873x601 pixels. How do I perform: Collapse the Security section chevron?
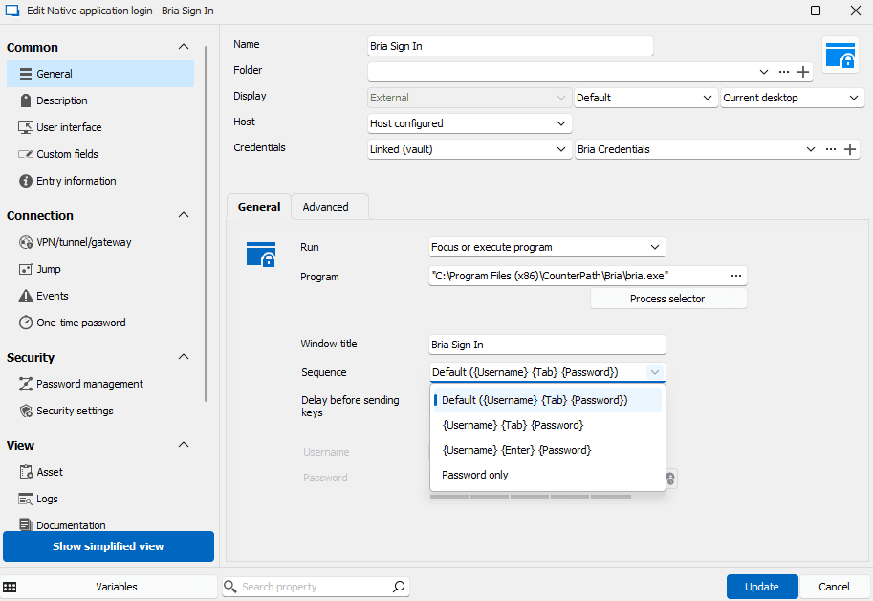[x=184, y=357]
